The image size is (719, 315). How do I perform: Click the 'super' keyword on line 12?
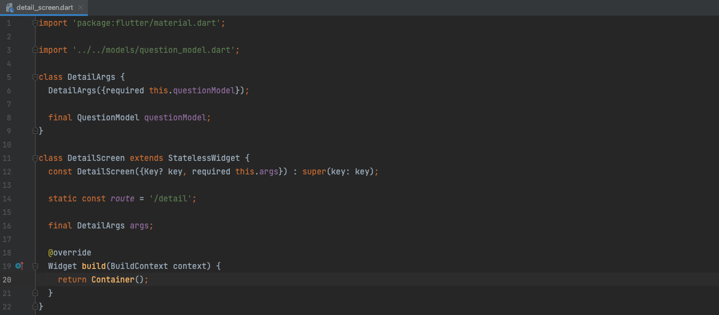coord(314,172)
